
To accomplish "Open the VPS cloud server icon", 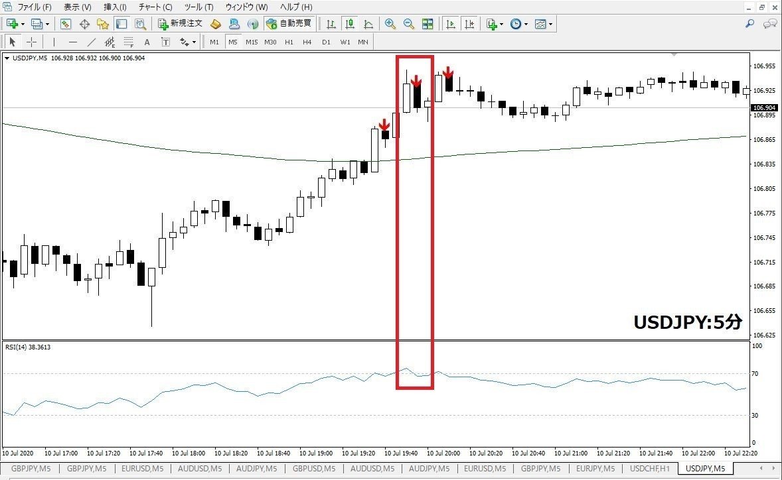I will point(234,23).
